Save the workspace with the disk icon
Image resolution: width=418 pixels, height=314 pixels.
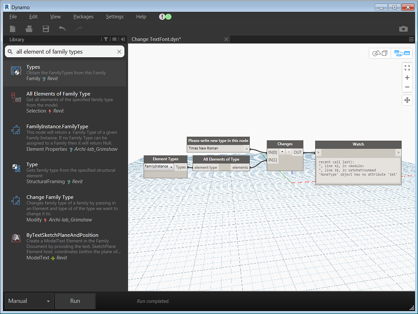click(45, 29)
